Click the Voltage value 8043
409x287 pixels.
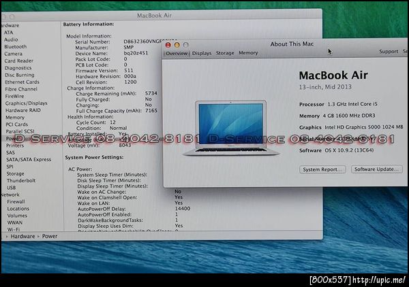[125, 145]
